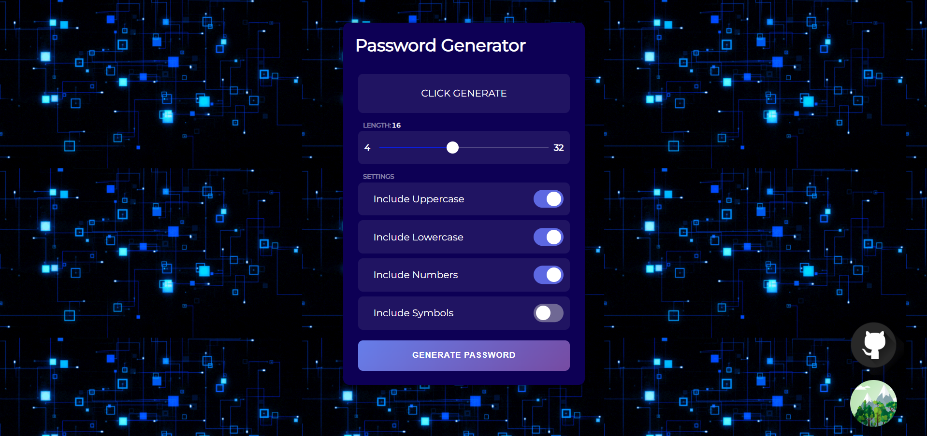Disable the Include Uppercase switch
Image resolution: width=927 pixels, height=436 pixels.
coord(548,199)
